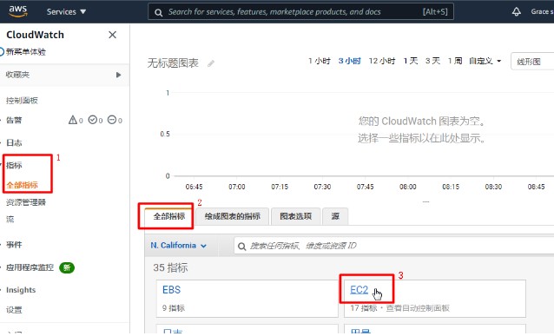Image resolution: width=554 pixels, height=336 pixels.
Task: Click the in-alarm triangle icon count
Action: click(x=76, y=120)
